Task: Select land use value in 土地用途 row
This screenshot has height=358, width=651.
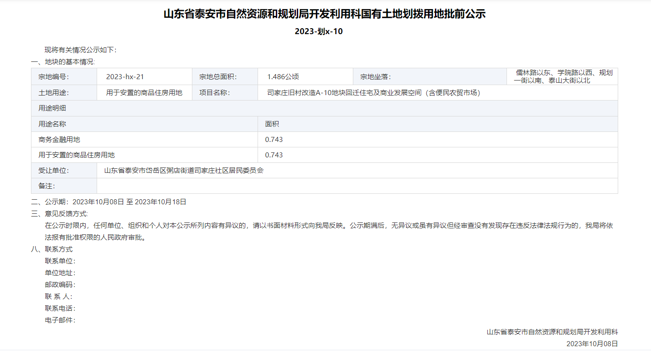Action: 144,93
